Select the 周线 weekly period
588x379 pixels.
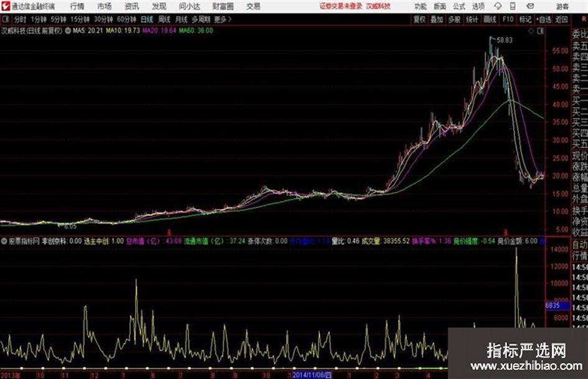(x=164, y=19)
